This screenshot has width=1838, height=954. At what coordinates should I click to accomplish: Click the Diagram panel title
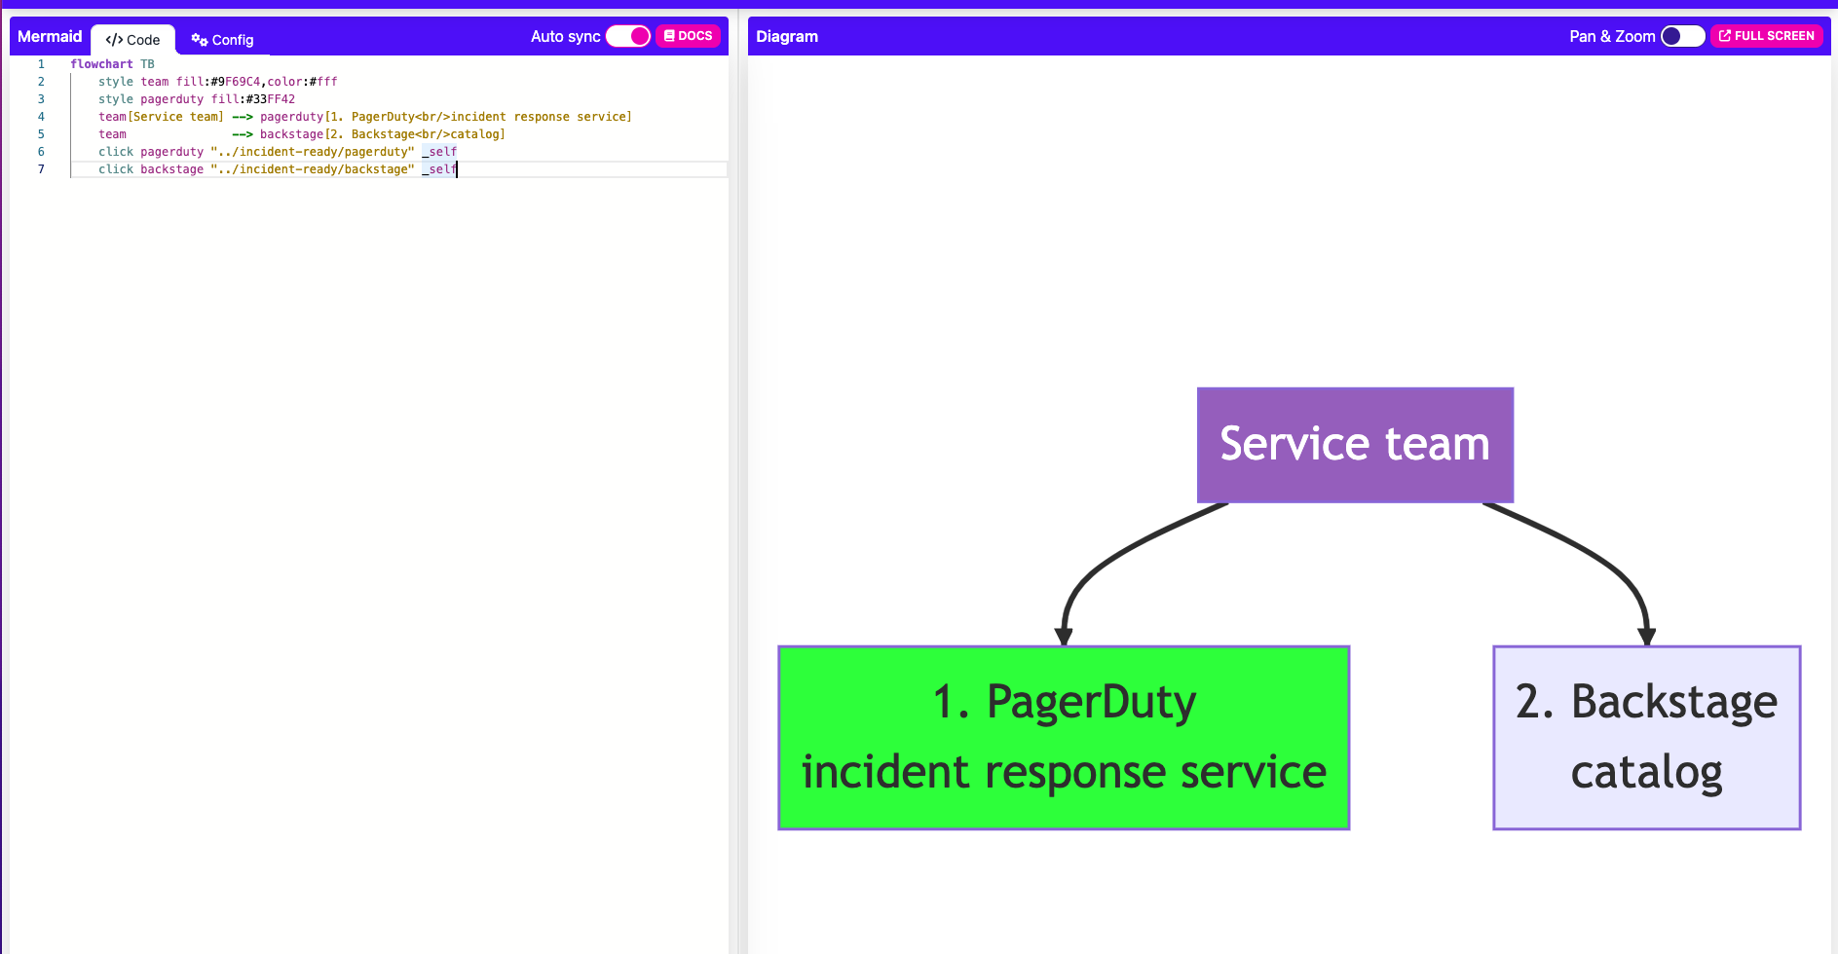click(x=787, y=36)
